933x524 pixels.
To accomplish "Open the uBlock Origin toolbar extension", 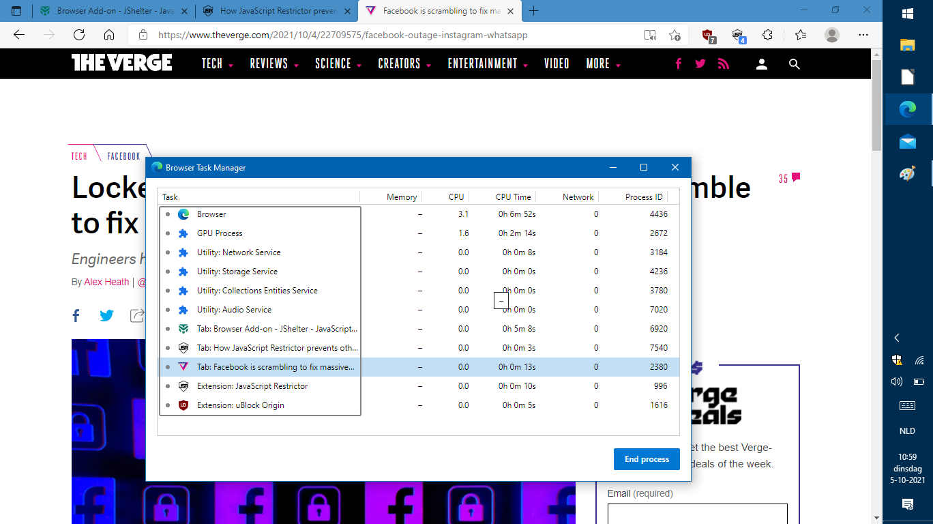I will [x=708, y=35].
